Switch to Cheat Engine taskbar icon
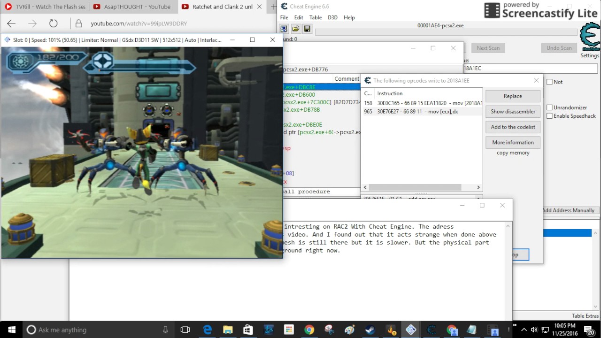The width and height of the screenshot is (601, 338). [x=431, y=330]
